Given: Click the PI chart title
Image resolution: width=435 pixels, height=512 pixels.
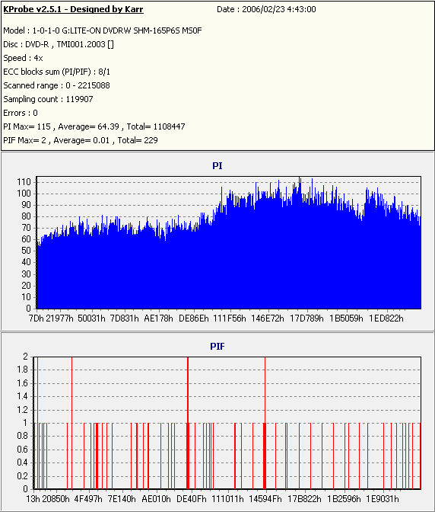Looking at the screenshot, I should point(217,166).
